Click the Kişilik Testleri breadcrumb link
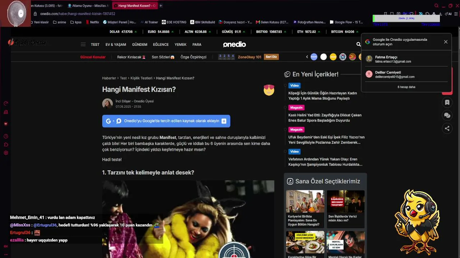The image size is (460, 258). 141,78
